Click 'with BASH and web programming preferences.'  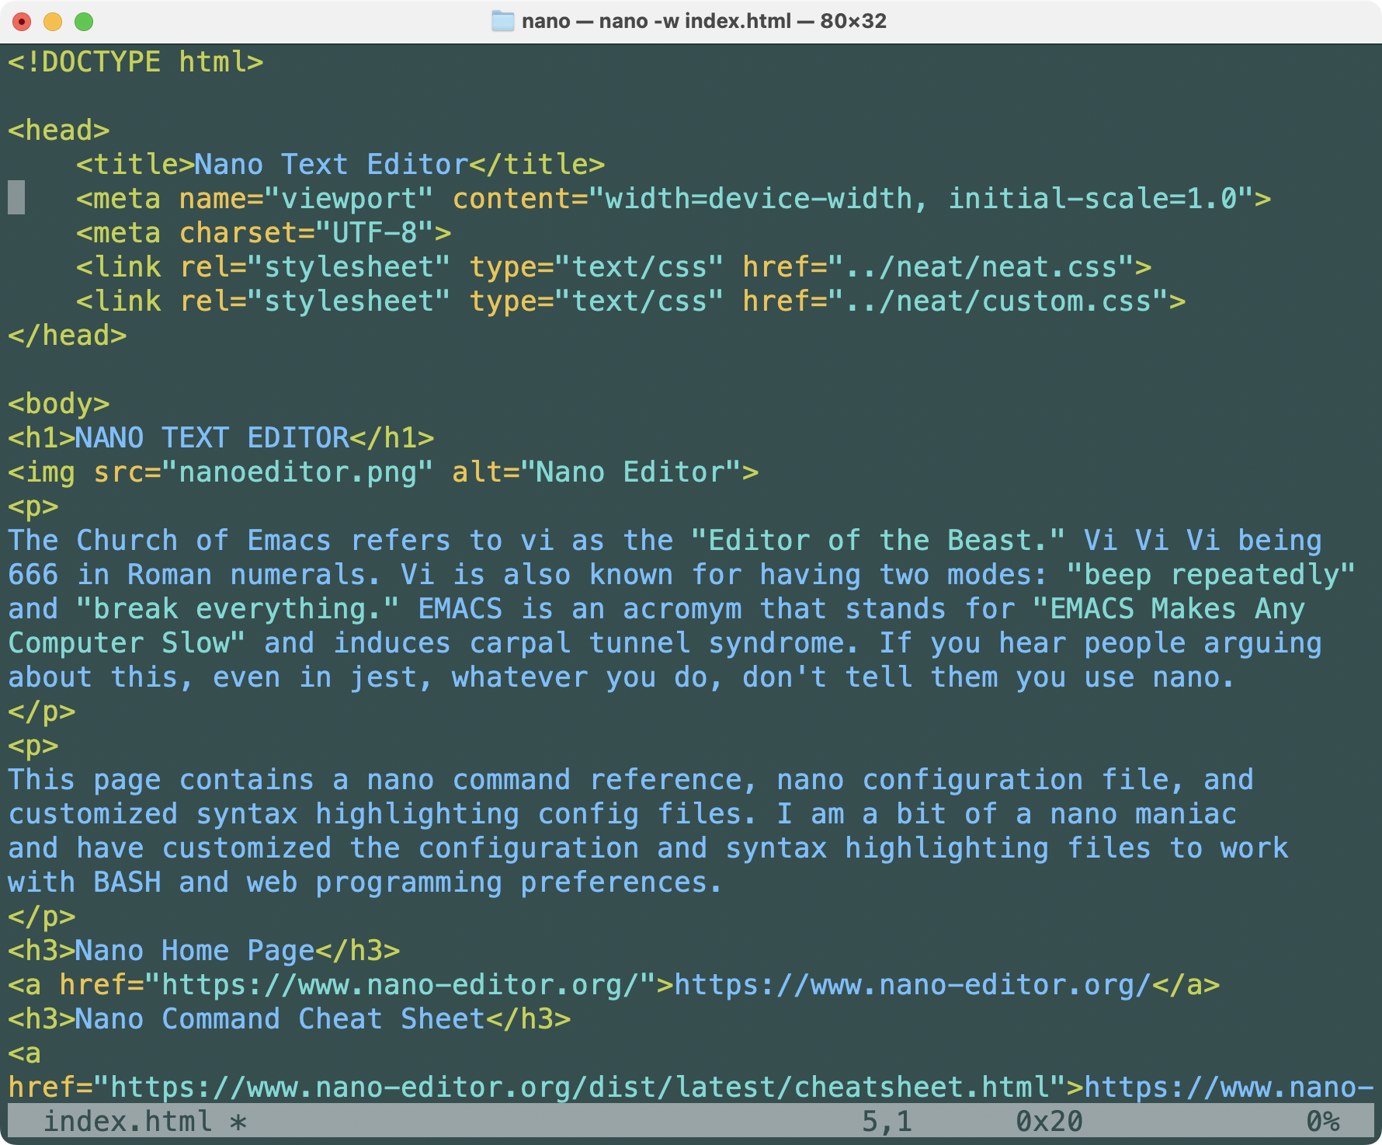(366, 882)
